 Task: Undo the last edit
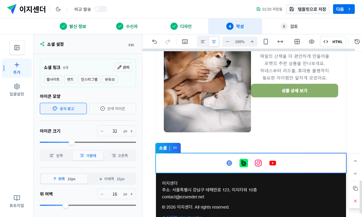point(154,42)
